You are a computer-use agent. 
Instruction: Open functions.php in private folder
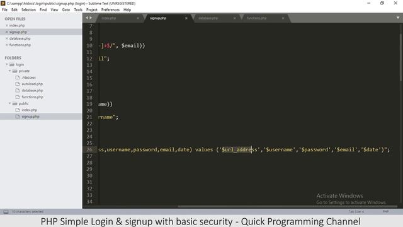(32, 97)
